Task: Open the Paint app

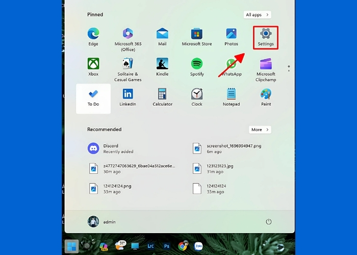Action: 266,97
